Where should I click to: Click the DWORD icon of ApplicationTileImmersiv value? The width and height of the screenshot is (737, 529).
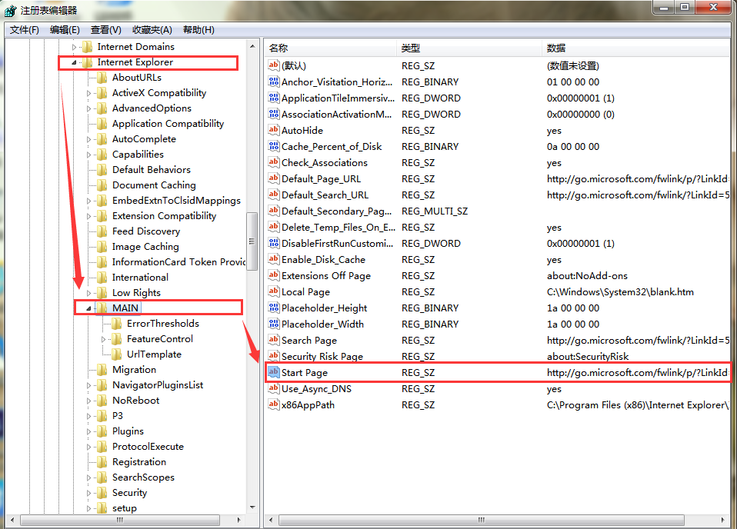(x=274, y=98)
